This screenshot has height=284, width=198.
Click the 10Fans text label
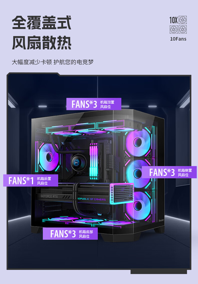(x=178, y=39)
